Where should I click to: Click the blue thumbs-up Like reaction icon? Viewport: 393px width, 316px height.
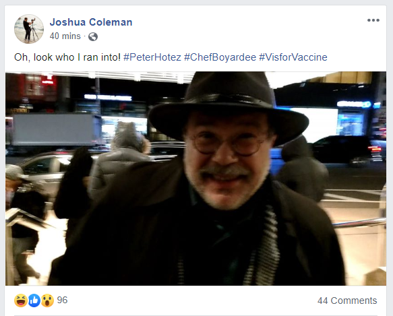[34, 301]
